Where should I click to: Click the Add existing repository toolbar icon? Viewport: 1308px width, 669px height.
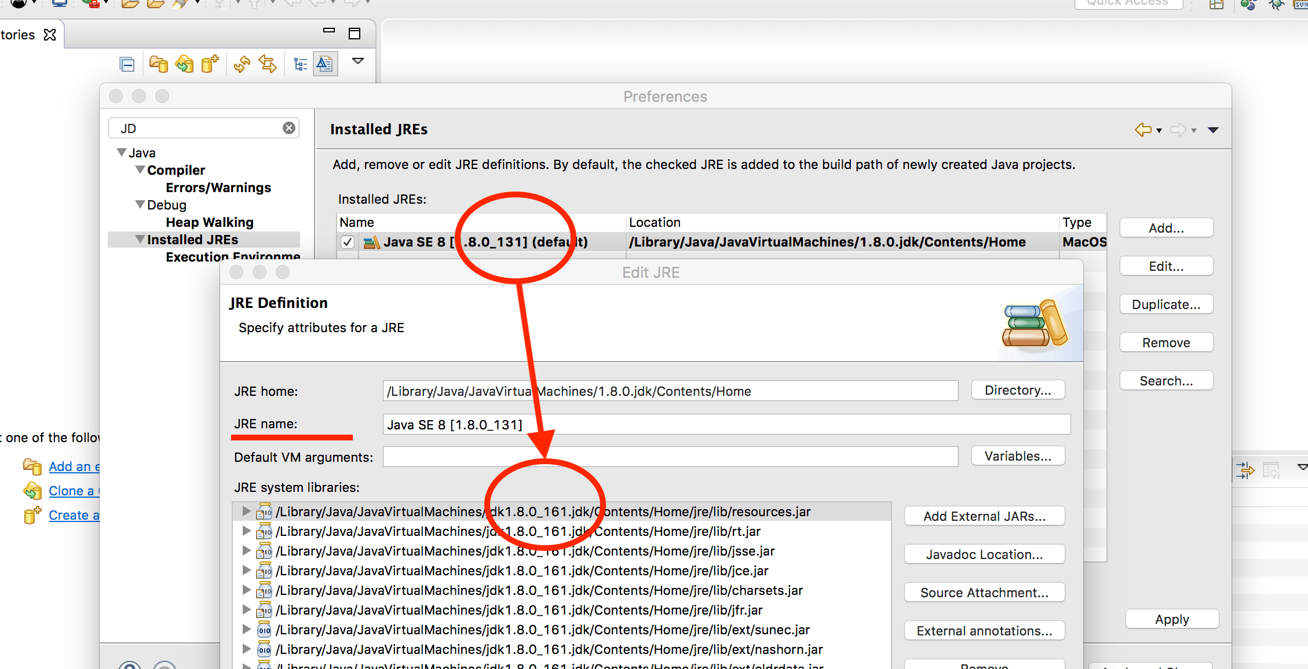tap(159, 64)
